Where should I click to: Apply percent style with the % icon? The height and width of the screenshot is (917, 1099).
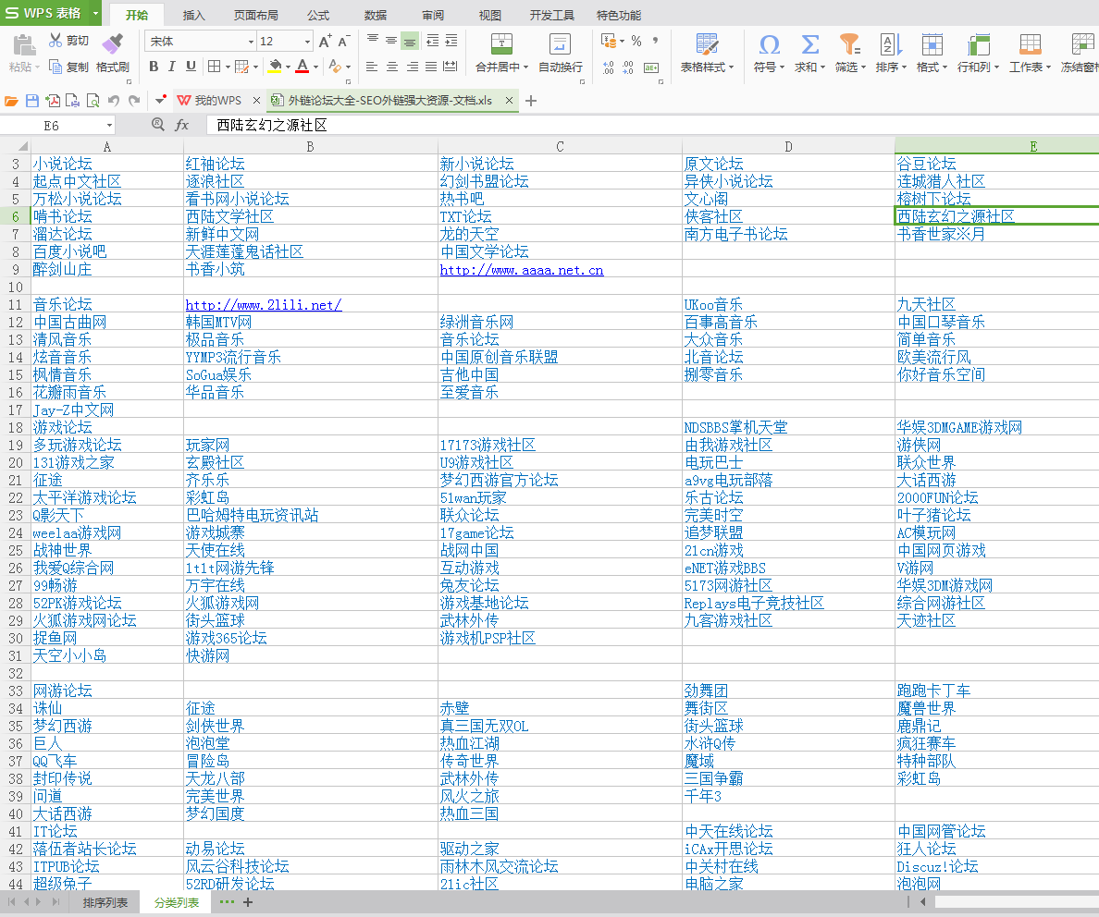(x=636, y=41)
